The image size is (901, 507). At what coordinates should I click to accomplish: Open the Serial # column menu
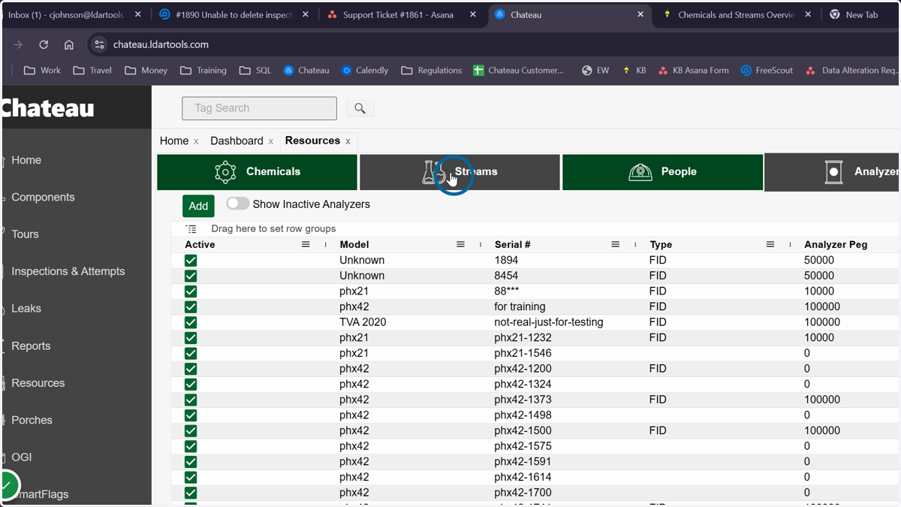[x=615, y=245]
